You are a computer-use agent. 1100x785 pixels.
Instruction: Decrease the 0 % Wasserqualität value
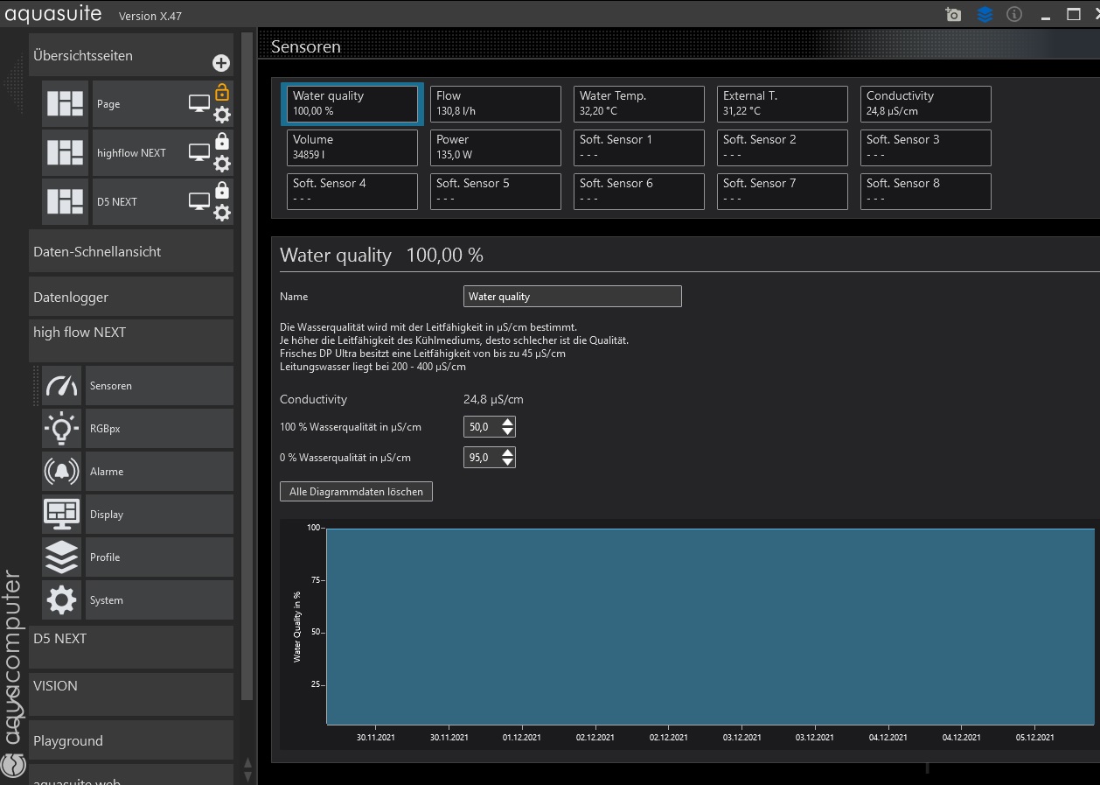[x=507, y=463]
